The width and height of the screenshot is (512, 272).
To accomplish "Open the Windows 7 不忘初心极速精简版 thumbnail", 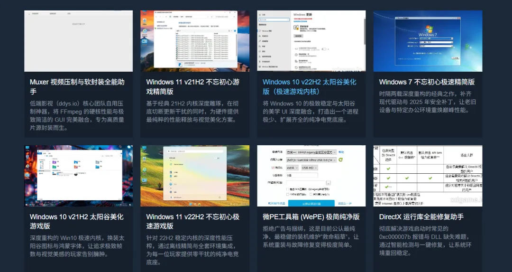I will 428,41.
